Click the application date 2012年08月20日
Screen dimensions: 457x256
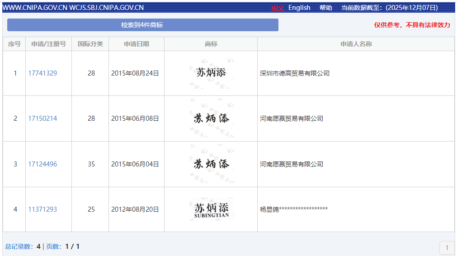[135, 209]
